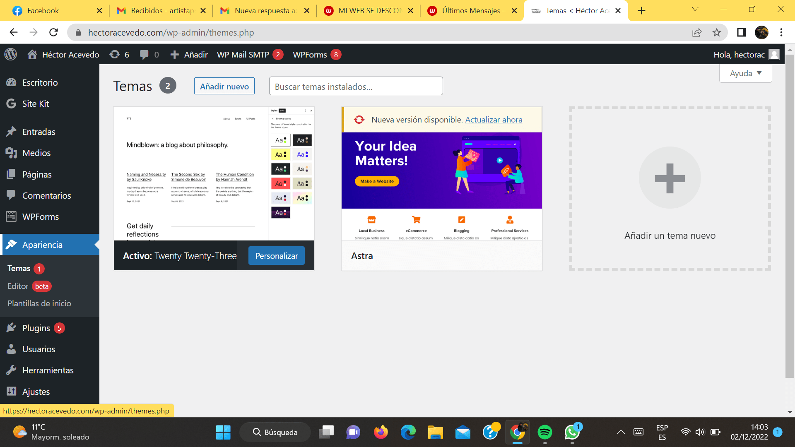Open WhatsApp from taskbar
795x447 pixels.
(x=572, y=433)
